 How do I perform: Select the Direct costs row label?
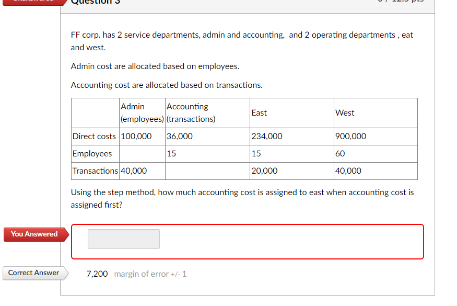tap(94, 136)
